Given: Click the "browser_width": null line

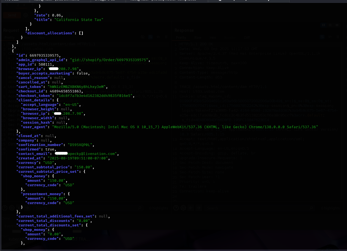Looking at the screenshot, I should click(45, 118).
